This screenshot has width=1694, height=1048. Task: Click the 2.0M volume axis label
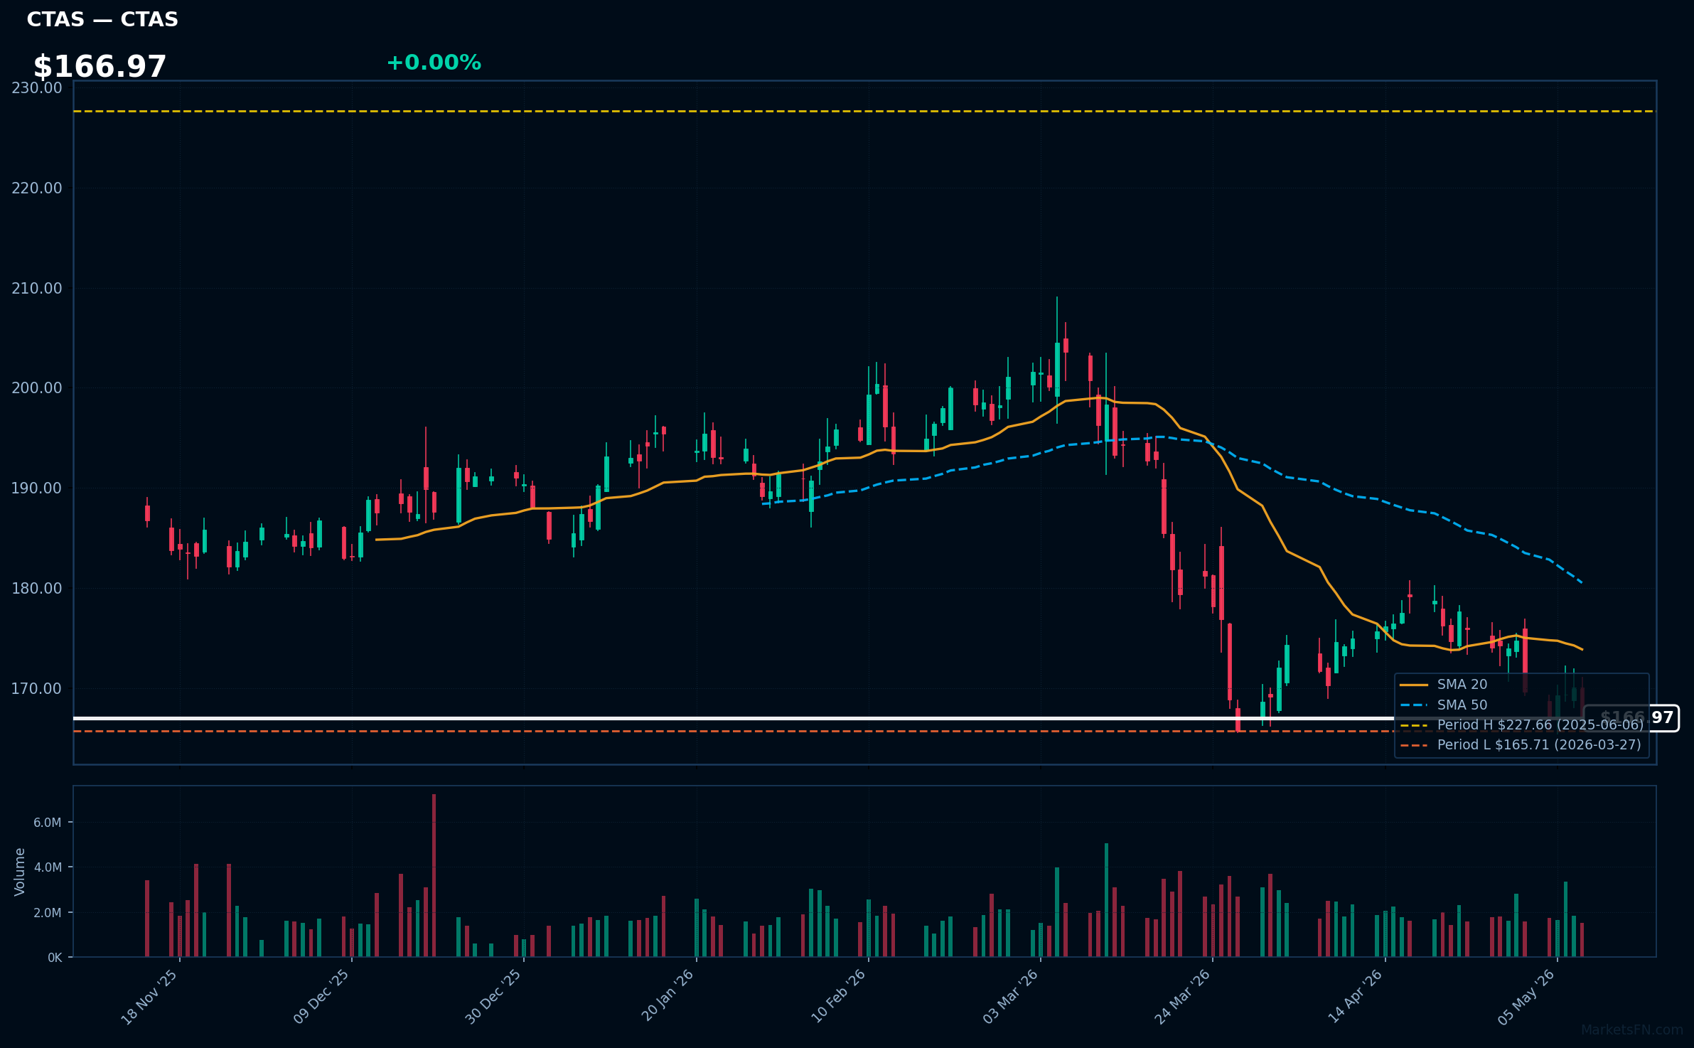point(48,913)
